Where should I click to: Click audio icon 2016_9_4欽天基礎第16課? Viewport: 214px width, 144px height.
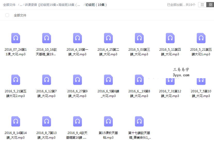coord(78,122)
